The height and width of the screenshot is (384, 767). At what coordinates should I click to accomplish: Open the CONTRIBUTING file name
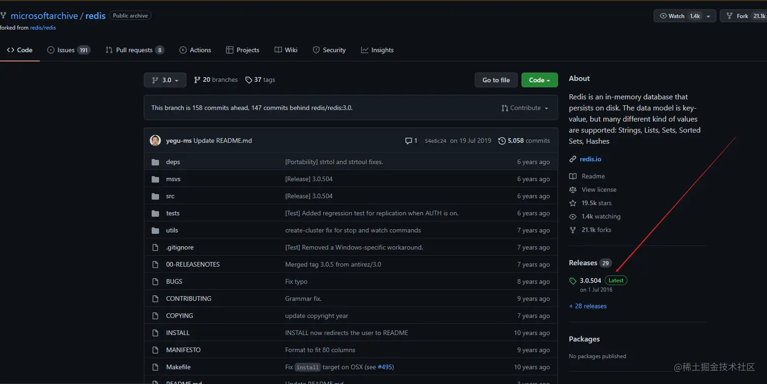[x=189, y=299]
